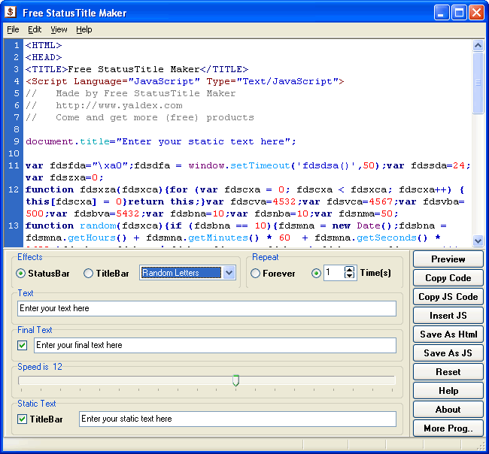Viewport: 489px width, 454px height.
Task: Open the File menu
Action: (13, 29)
